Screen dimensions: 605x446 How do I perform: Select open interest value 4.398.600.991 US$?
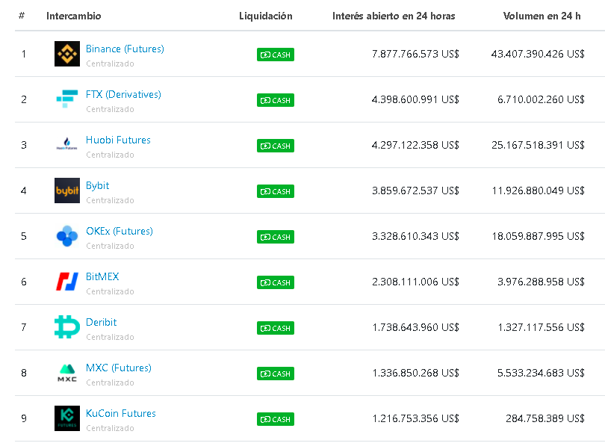pyautogui.click(x=415, y=99)
